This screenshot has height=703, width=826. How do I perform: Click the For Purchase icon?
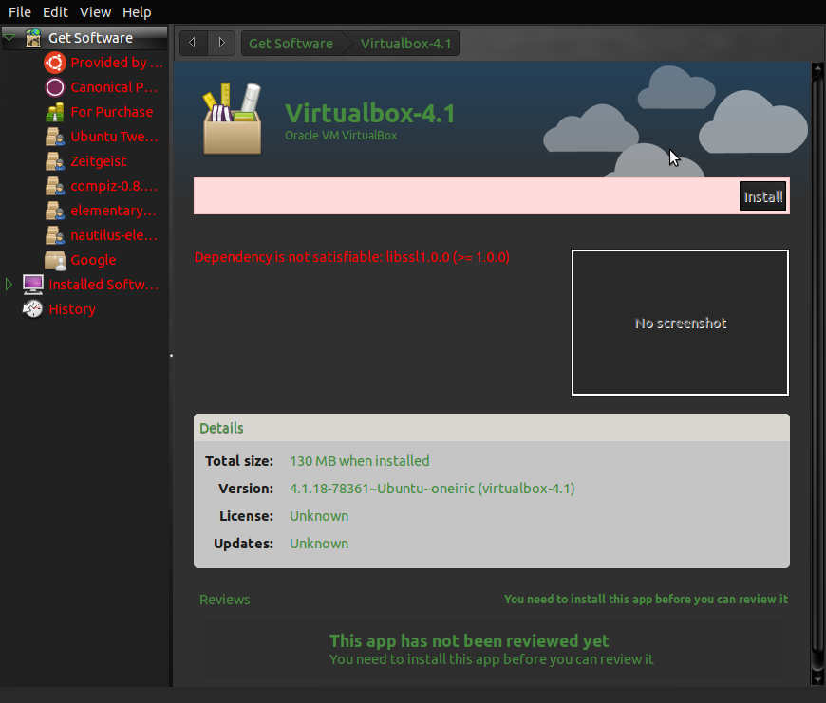(x=55, y=112)
